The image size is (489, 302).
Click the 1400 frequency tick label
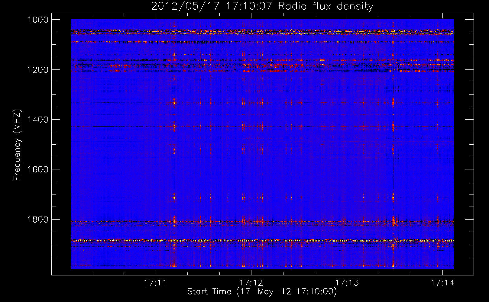pyautogui.click(x=38, y=120)
